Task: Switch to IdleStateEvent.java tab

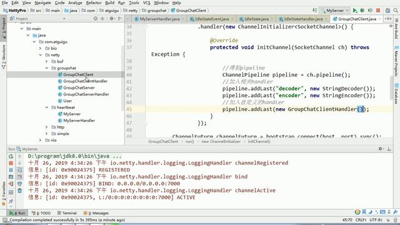Action: tap(212, 19)
